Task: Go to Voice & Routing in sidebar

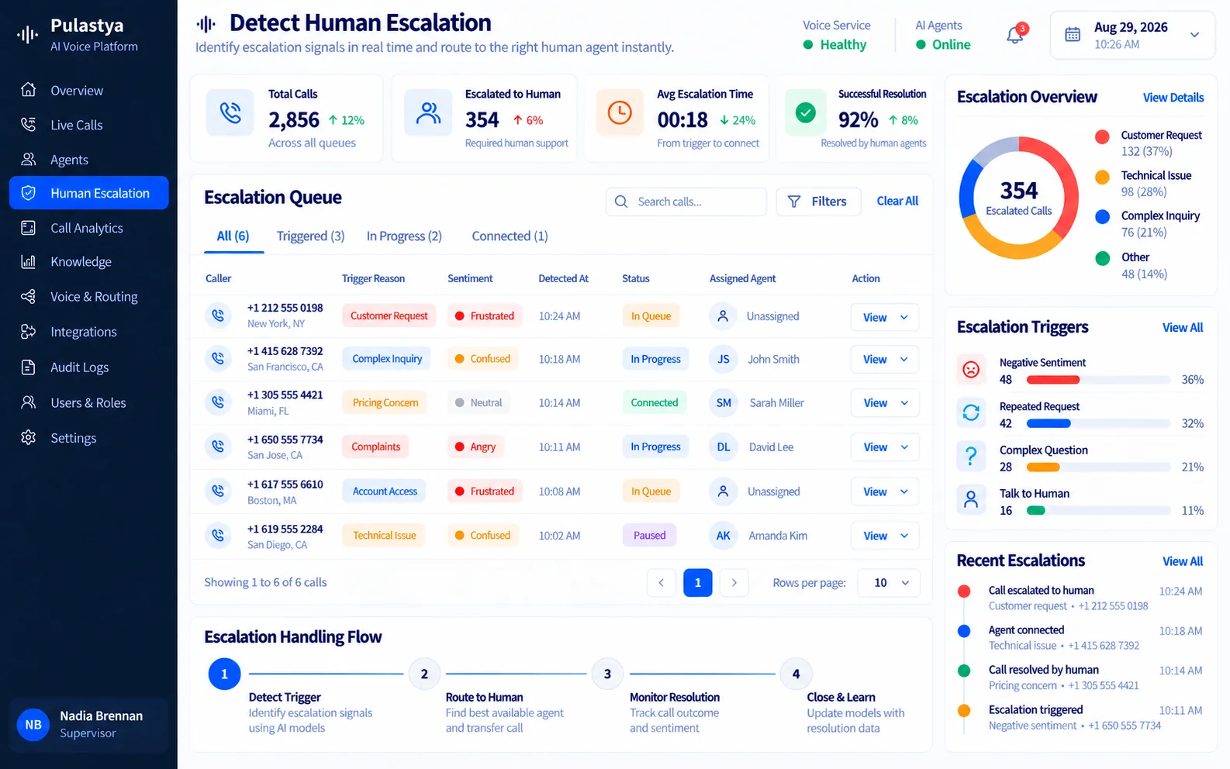Action: tap(88, 297)
